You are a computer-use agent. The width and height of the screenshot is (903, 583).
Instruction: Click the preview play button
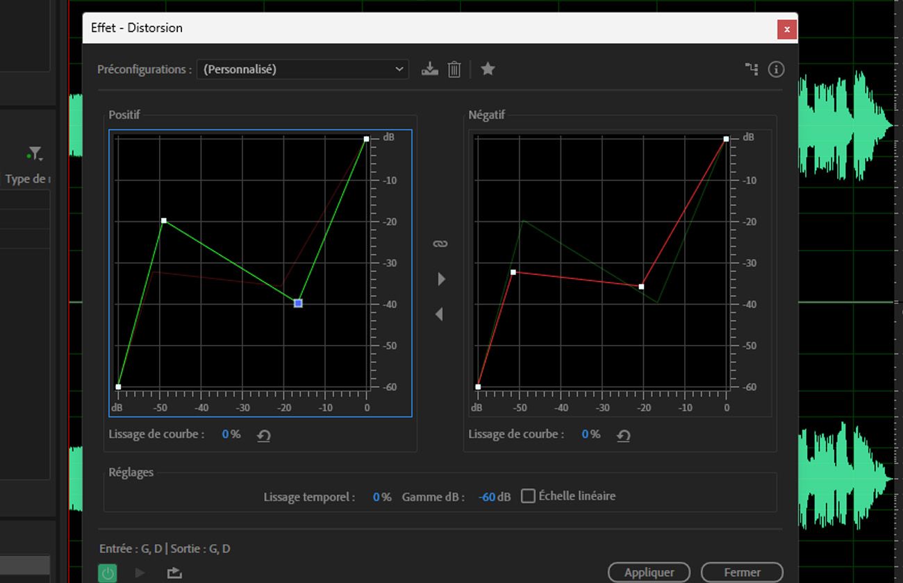click(x=140, y=573)
